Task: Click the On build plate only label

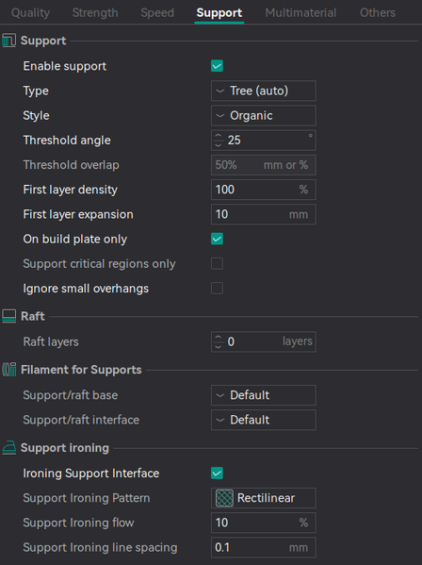Action: pos(74,240)
